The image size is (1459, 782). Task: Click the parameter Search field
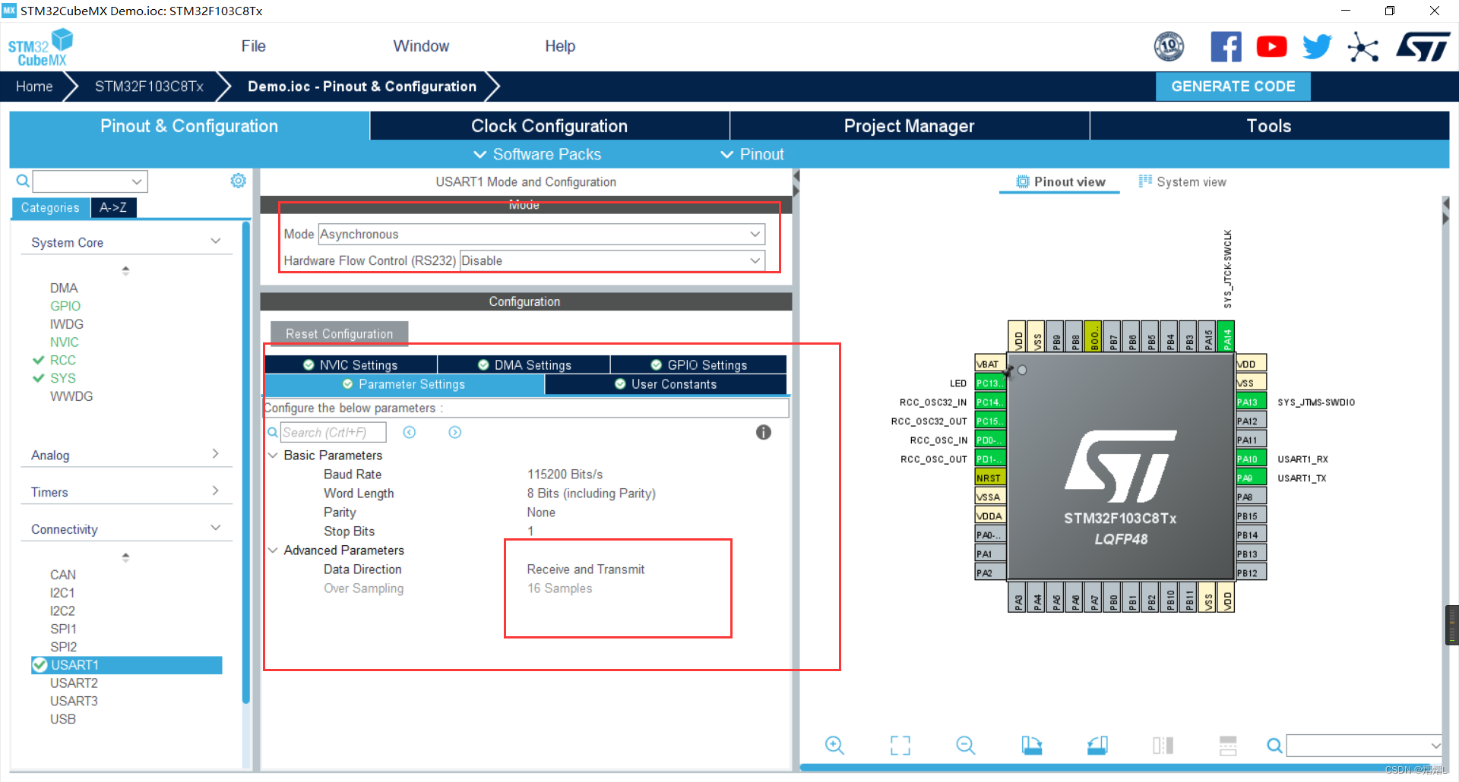[x=333, y=432]
